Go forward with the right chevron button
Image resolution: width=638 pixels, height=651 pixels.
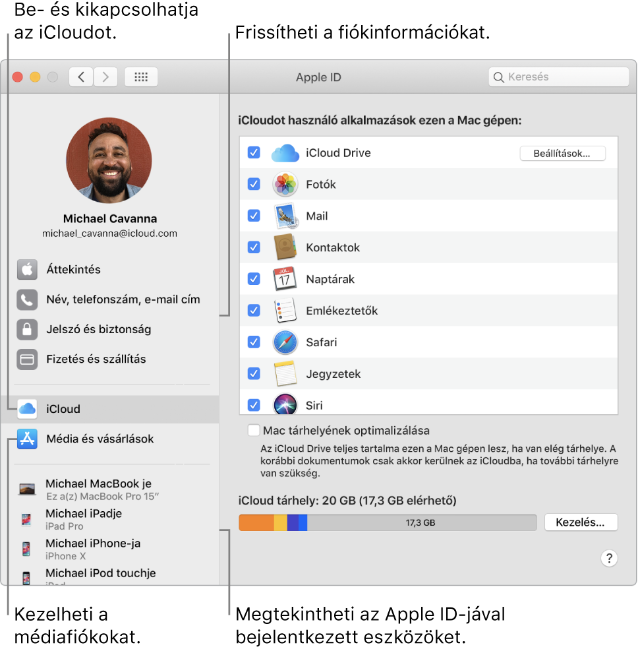tap(105, 77)
